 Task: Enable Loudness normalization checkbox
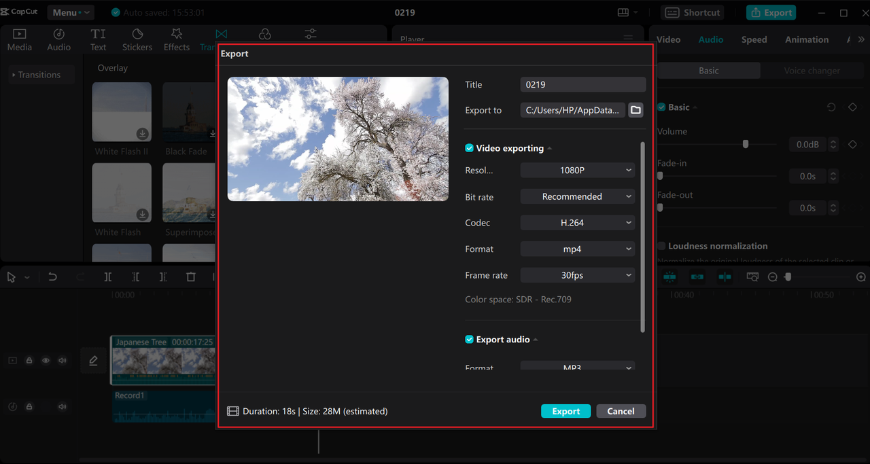661,246
